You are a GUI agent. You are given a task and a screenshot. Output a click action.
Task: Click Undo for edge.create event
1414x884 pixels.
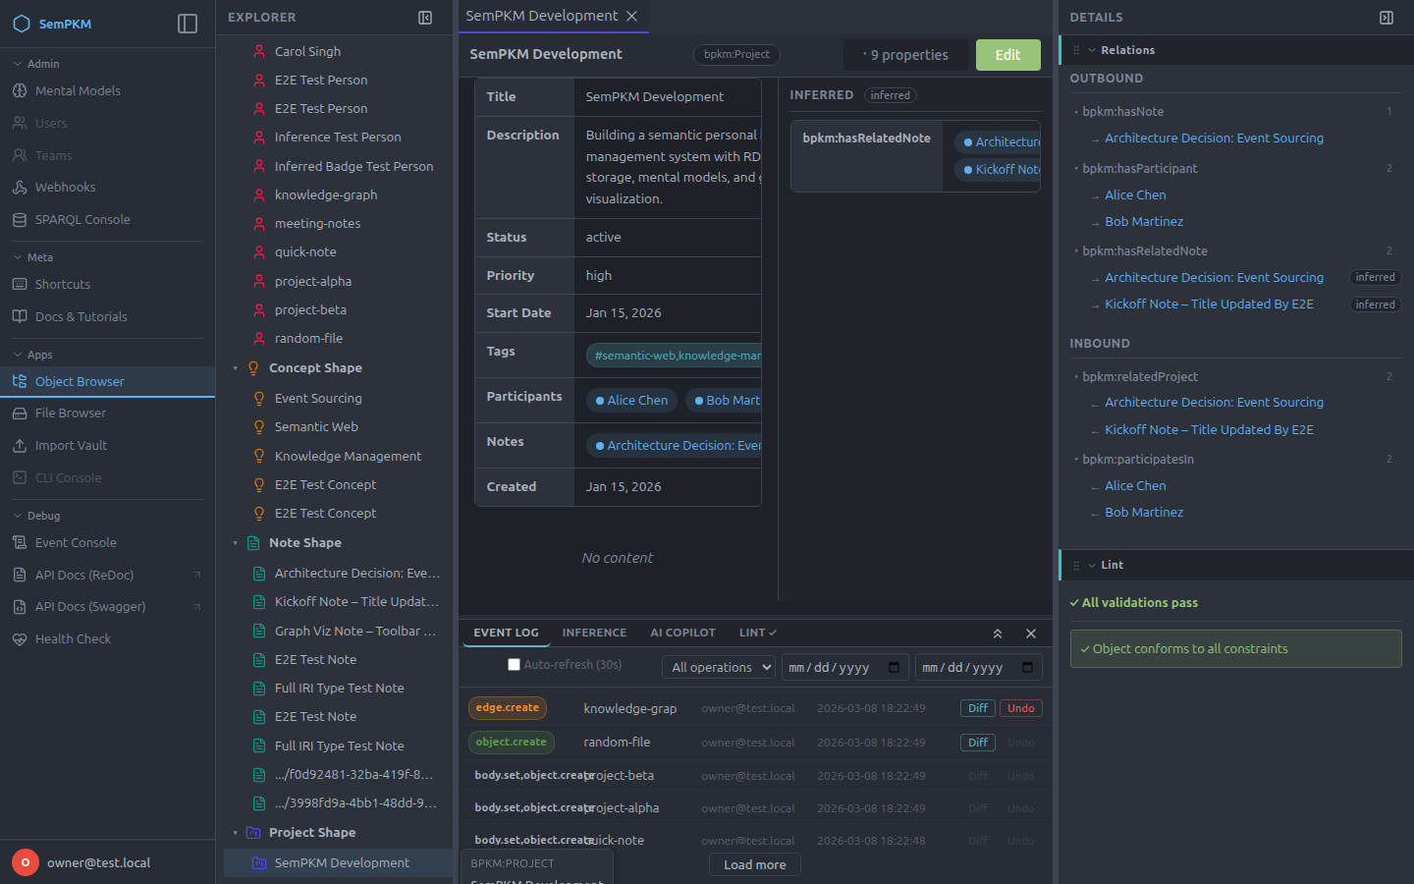tap(1021, 708)
